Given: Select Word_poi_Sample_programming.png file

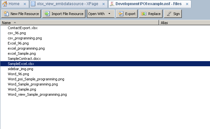Looking at the screenshot, I should pyautogui.click(x=36, y=79).
